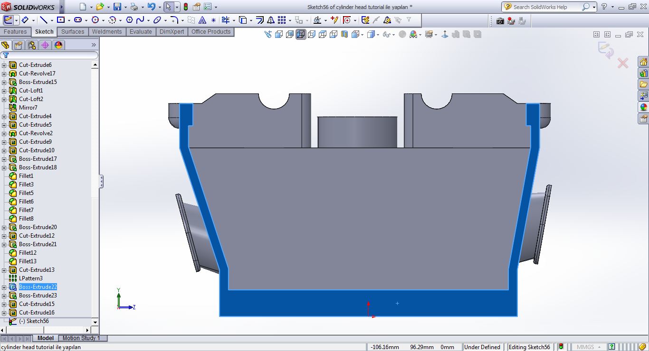Select the Line sketch tool
This screenshot has width=649, height=351.
pos(43,20)
